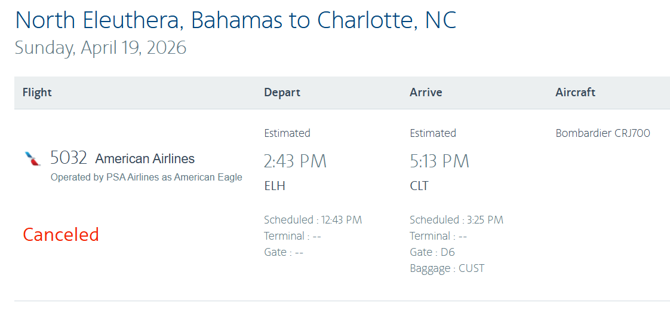Click the ELH departure airport code
The image size is (670, 309).
[275, 186]
